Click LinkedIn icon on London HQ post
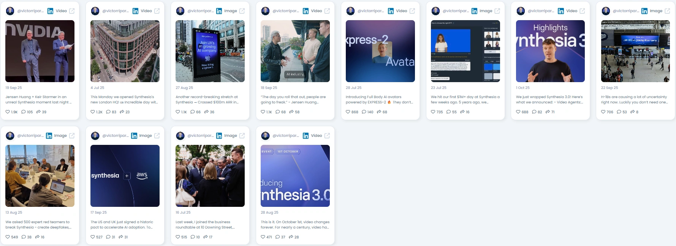This screenshot has width=676, height=246. pyautogui.click(x=136, y=11)
